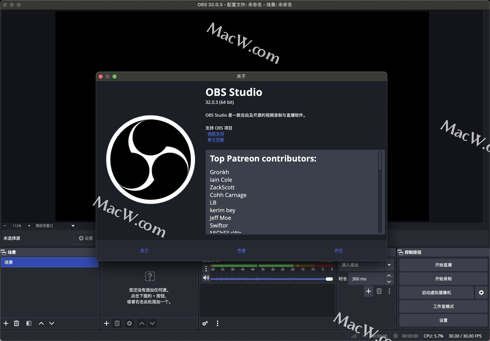The image size is (490, 341).
Task: Click the remove scene trash icon
Action: pyautogui.click(x=16, y=323)
